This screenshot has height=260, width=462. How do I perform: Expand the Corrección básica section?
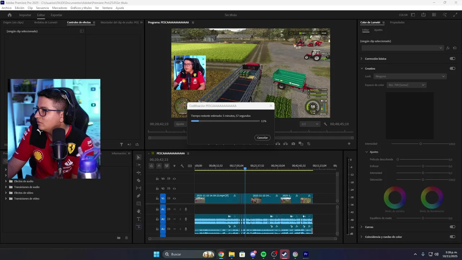coord(362,58)
